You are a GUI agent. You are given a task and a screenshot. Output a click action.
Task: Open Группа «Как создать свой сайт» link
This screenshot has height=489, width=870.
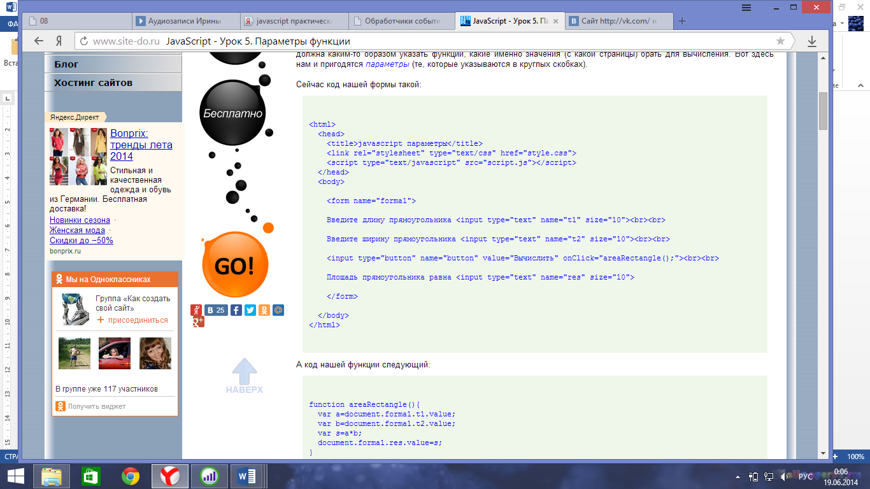pyautogui.click(x=133, y=303)
